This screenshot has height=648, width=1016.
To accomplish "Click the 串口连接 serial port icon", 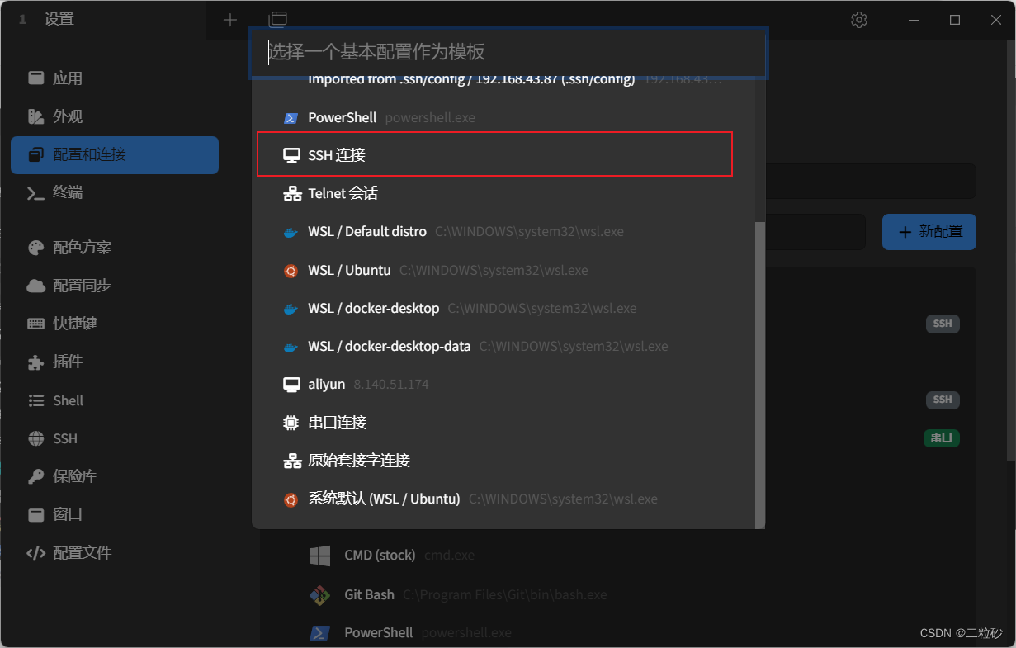I will point(291,422).
